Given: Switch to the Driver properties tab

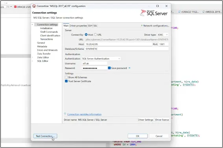Looking at the screenshot, I should click(x=78, y=26).
